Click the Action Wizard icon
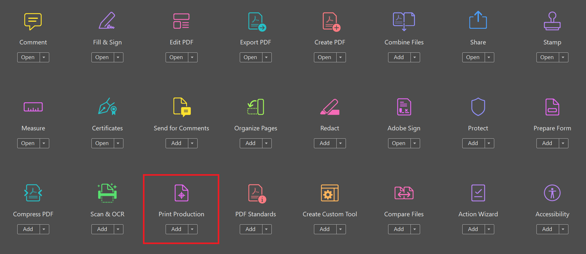Image resolution: width=586 pixels, height=254 pixels. pyautogui.click(x=478, y=193)
